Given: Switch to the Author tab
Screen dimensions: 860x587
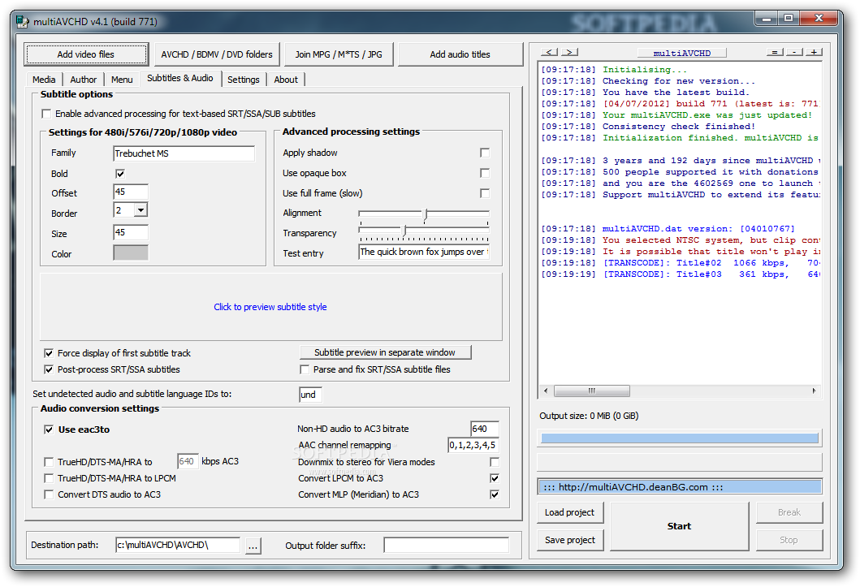Looking at the screenshot, I should (84, 80).
